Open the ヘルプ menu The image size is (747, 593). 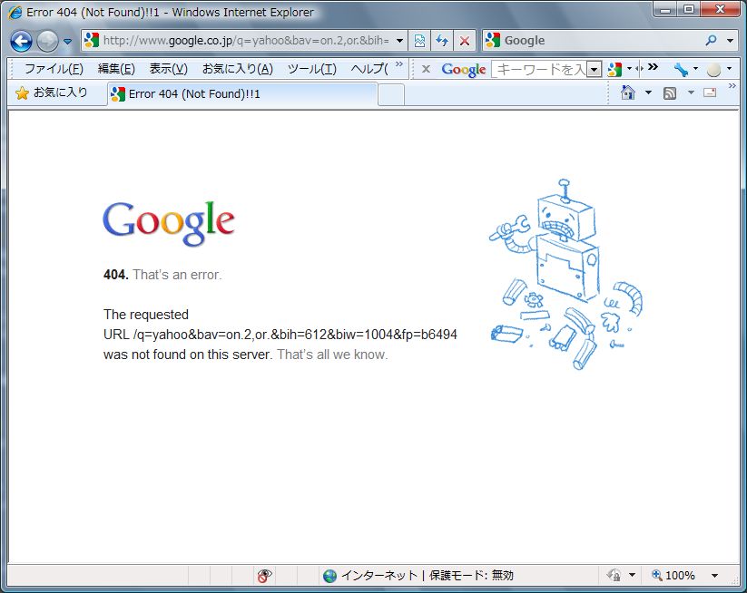point(369,70)
